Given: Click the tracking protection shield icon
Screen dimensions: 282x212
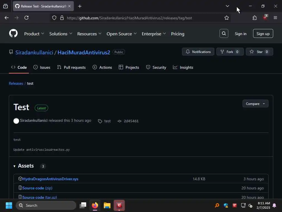Looking at the screenshot, I should point(54,18).
